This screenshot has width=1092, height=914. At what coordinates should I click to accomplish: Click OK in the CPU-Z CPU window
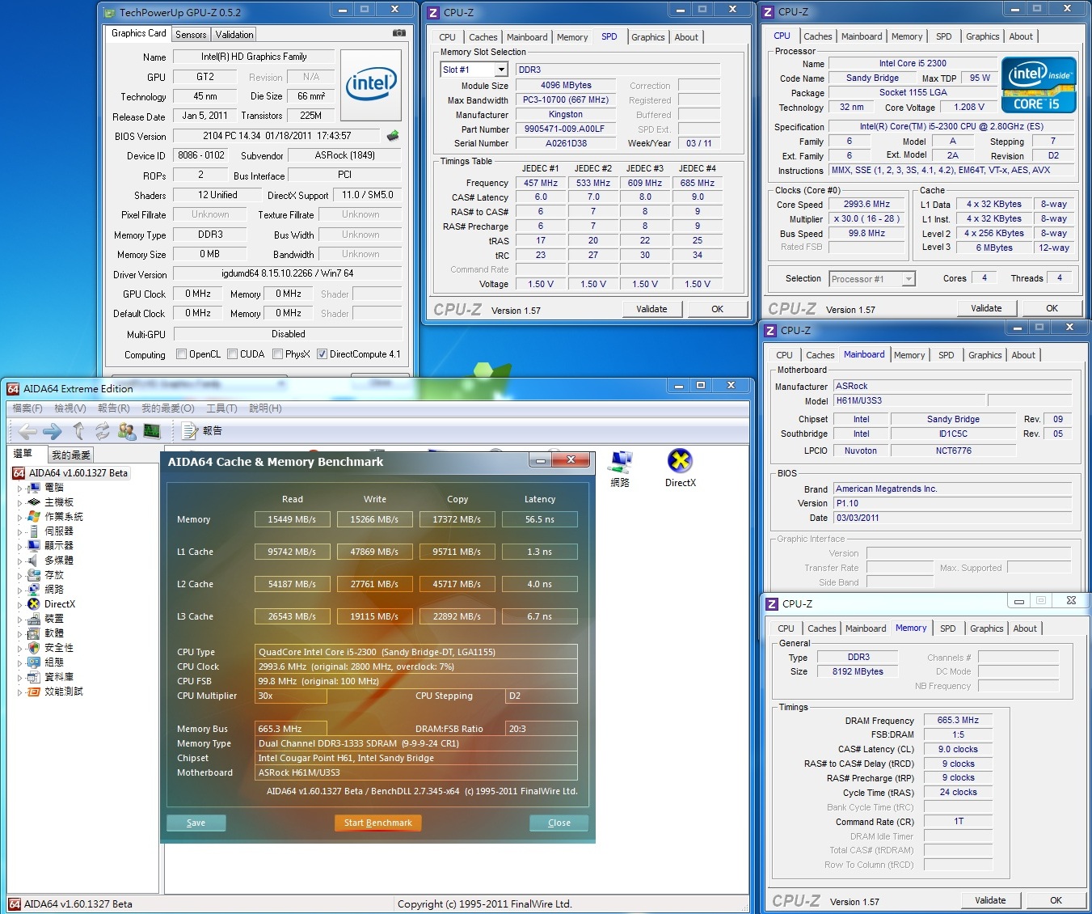1052,308
